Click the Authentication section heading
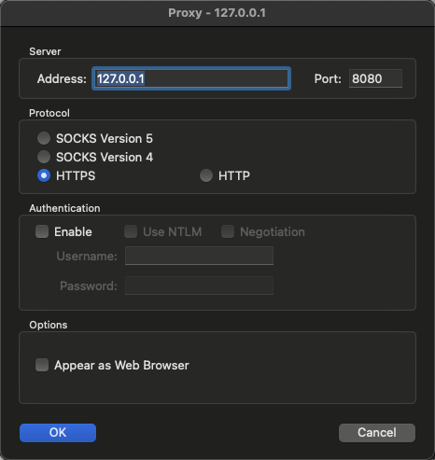The image size is (435, 460). (x=64, y=208)
